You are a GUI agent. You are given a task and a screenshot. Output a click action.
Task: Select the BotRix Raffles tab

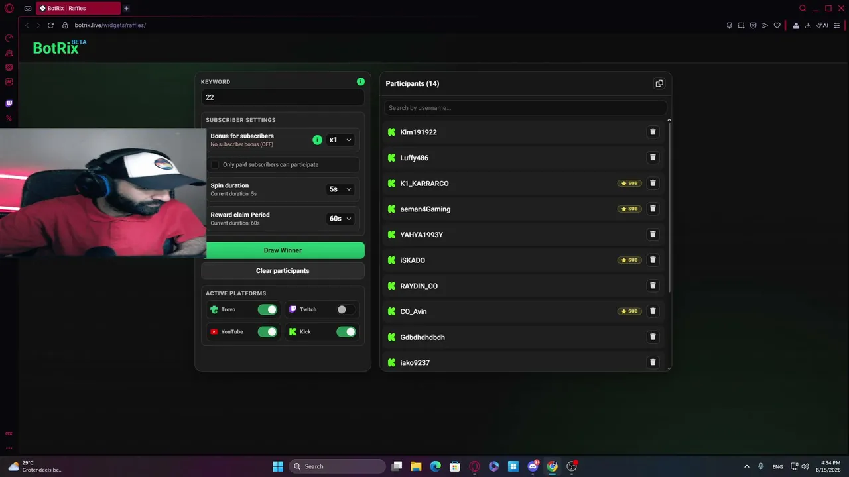(77, 9)
